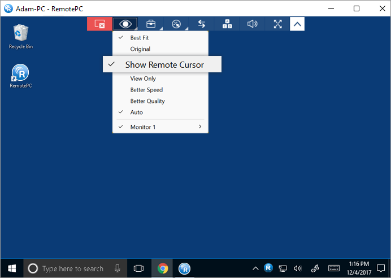The width and height of the screenshot is (391, 278).
Task: Toggle the Auto checked option
Action: pyautogui.click(x=137, y=112)
